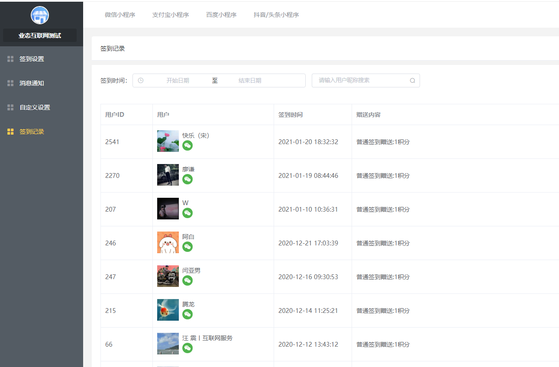Viewport: 559px width, 367px height.
Task: Click user ID 2270 cell
Action: point(112,175)
